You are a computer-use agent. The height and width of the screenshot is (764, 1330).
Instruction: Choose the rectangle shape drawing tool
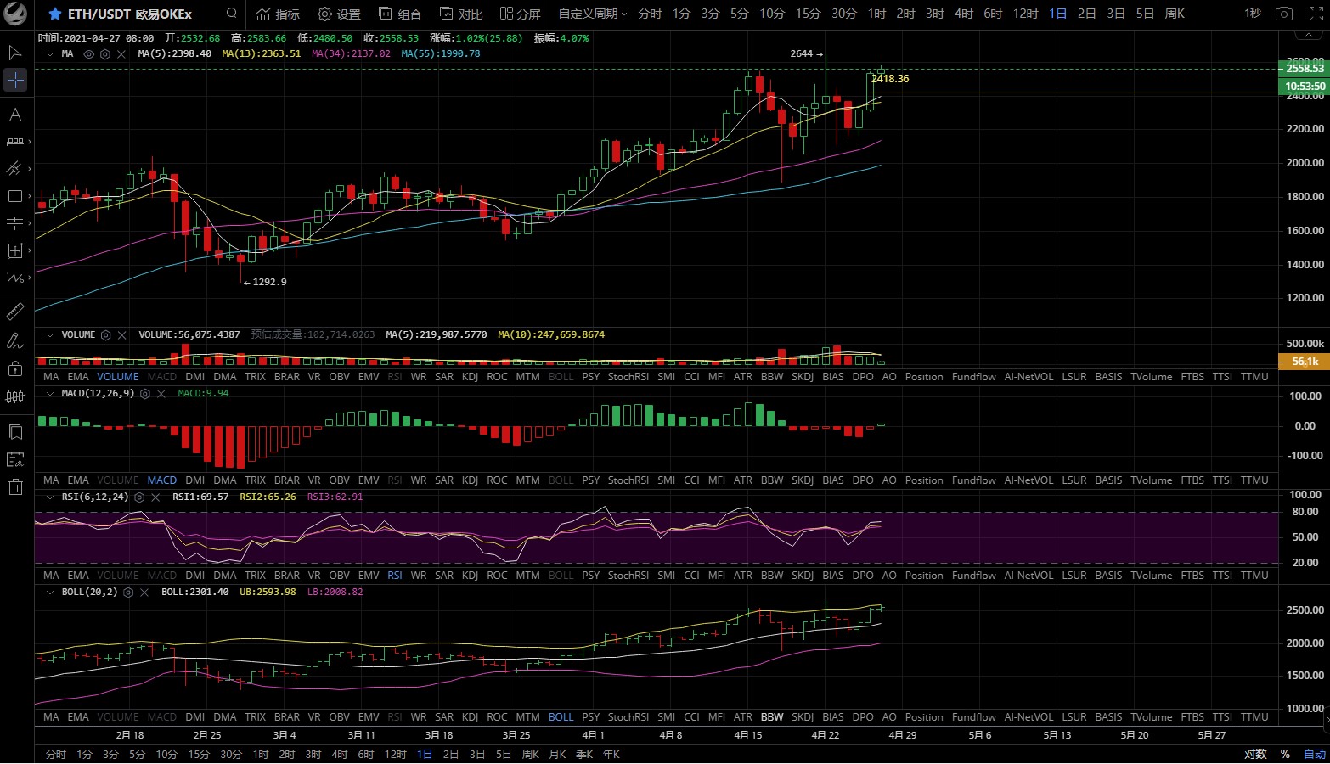(x=15, y=196)
